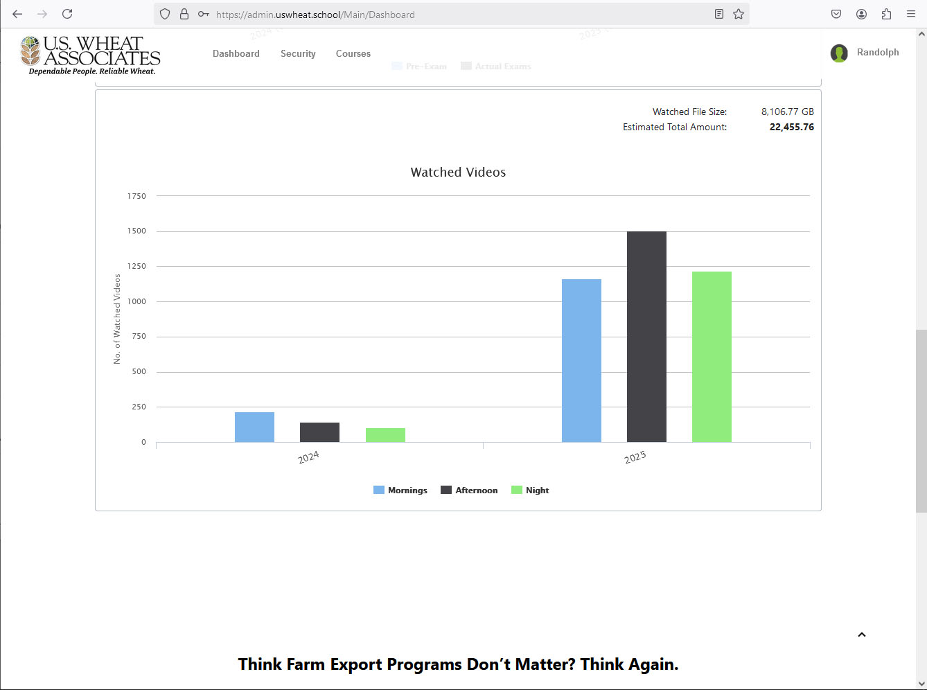Click the U.S. Wheat Associates logo

click(x=91, y=55)
